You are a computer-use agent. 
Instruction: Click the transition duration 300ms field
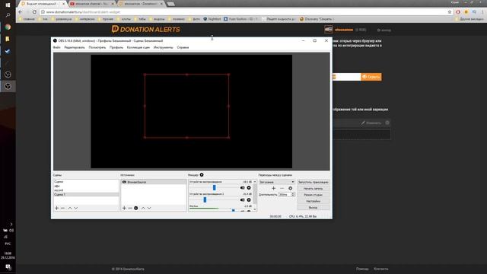(285, 195)
